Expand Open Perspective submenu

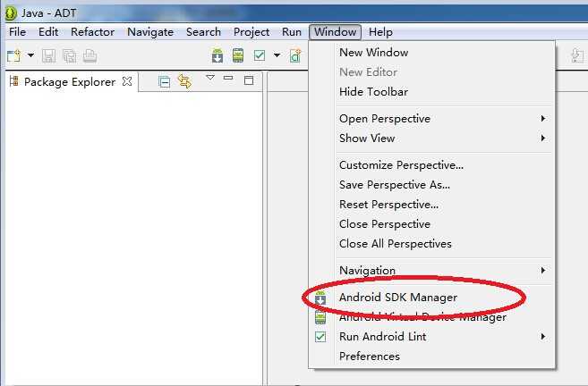431,119
